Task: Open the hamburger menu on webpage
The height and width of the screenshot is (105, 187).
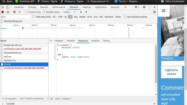Action: [164, 10]
